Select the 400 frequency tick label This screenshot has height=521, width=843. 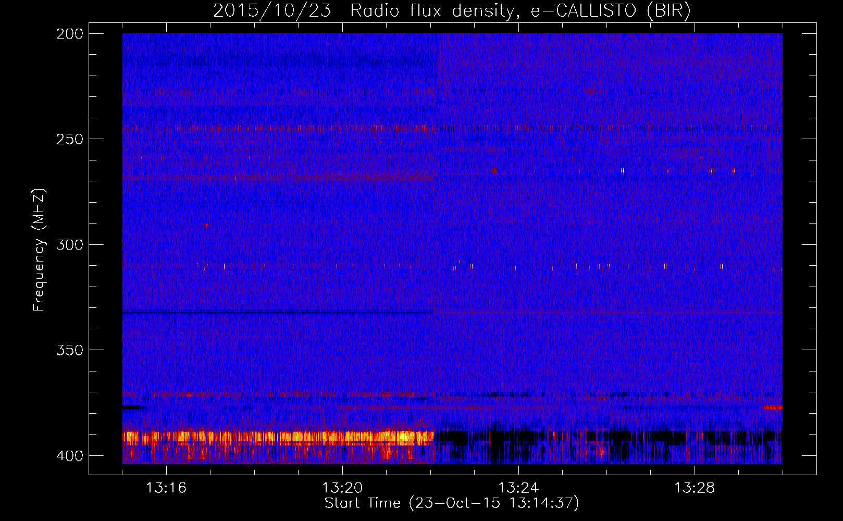pos(70,456)
